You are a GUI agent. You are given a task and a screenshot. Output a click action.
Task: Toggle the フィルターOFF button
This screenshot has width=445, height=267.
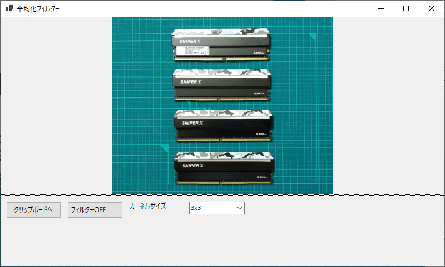95,210
